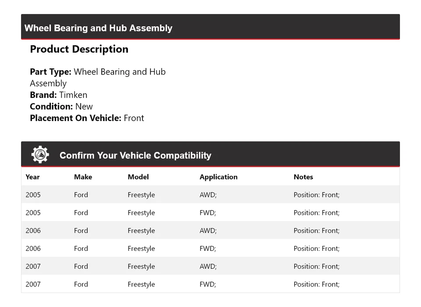Click the Notes column header
This screenshot has width=421, height=307.
[x=303, y=177]
